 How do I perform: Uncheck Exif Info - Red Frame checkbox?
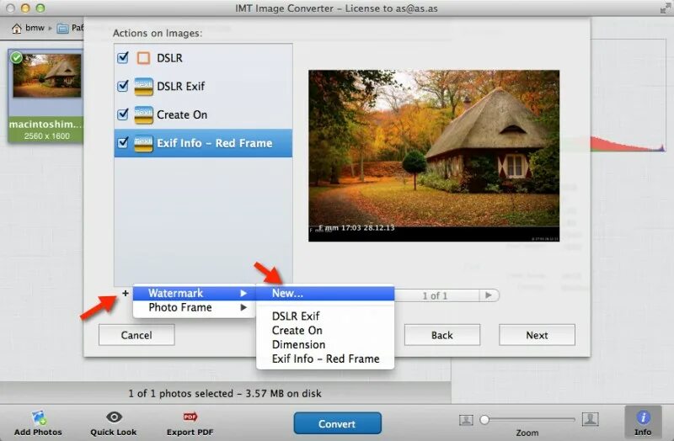(123, 142)
